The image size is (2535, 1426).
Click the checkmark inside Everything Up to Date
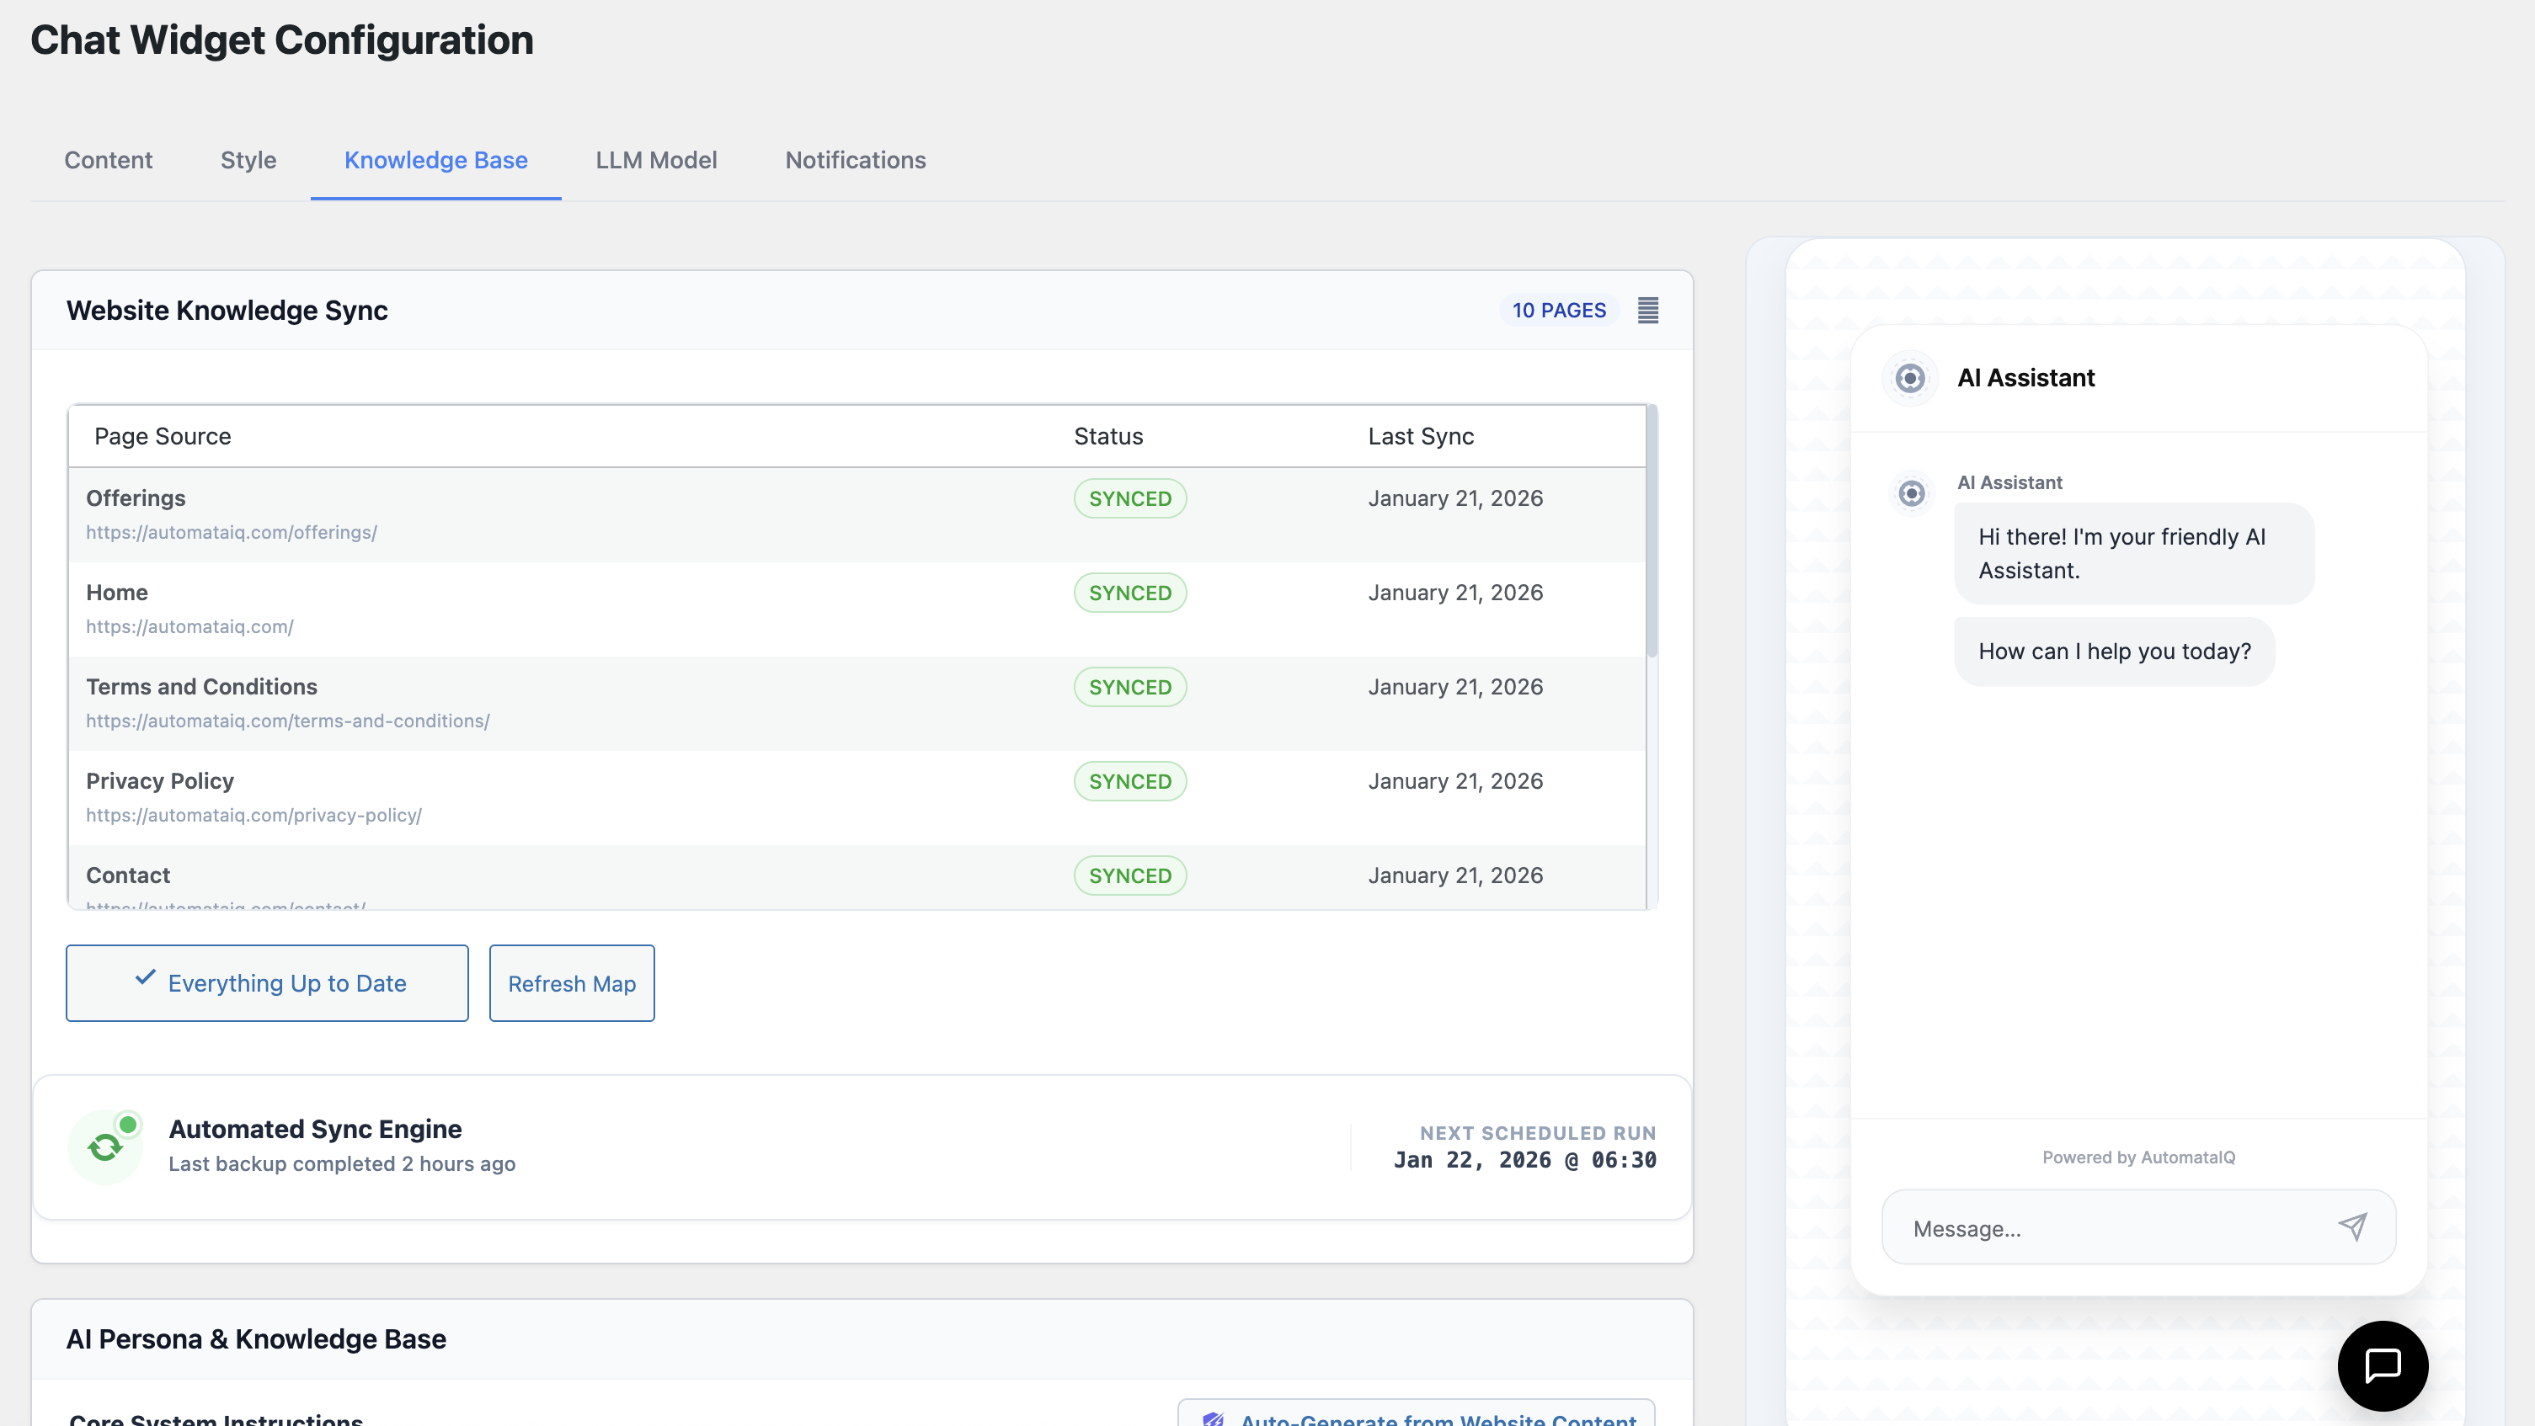[x=146, y=980]
